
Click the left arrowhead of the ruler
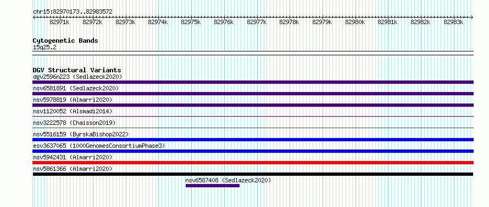pyautogui.click(x=34, y=18)
